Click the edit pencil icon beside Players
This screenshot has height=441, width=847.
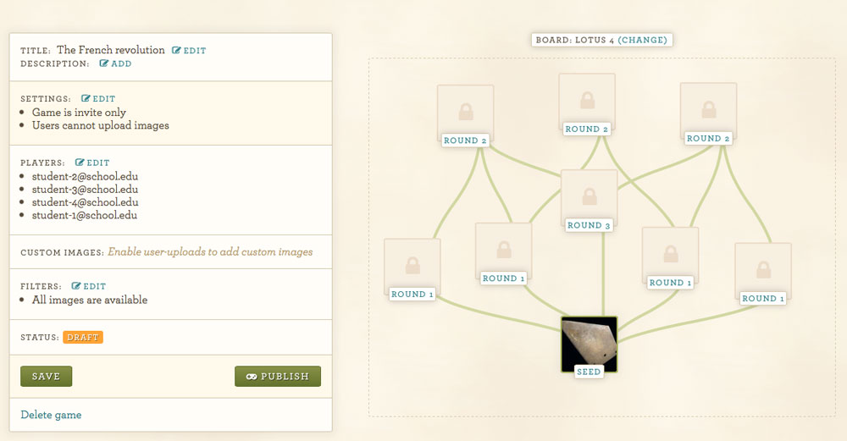80,163
